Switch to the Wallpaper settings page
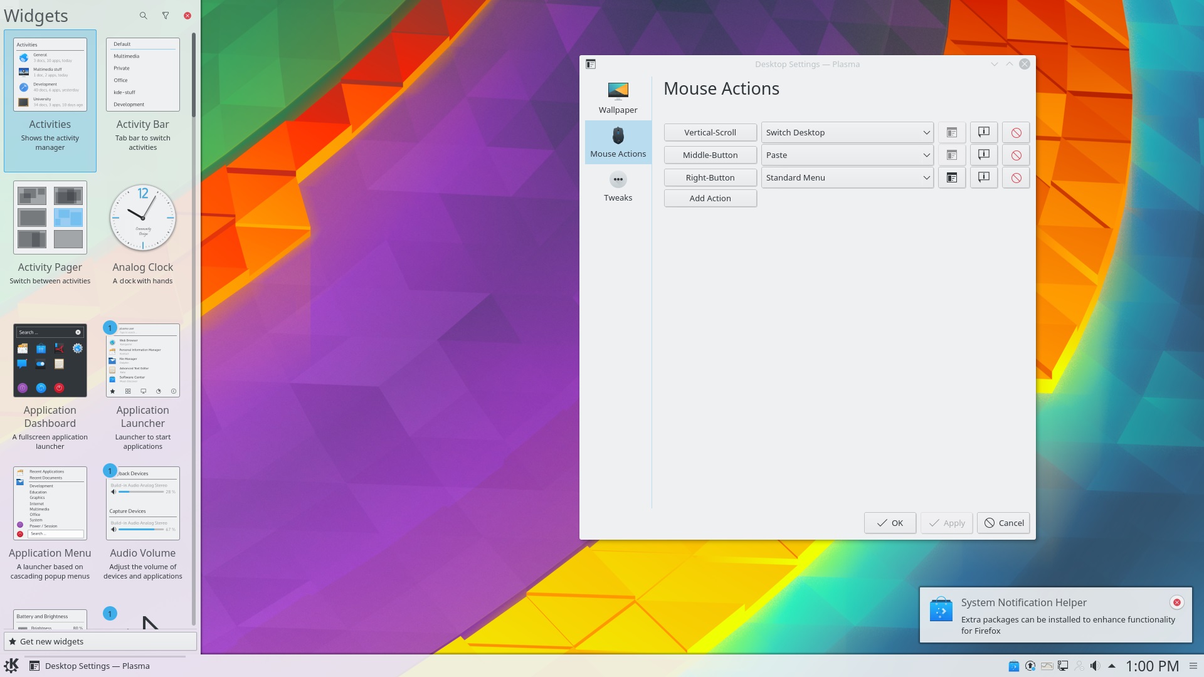Viewport: 1204px width, 677px height. click(618, 97)
